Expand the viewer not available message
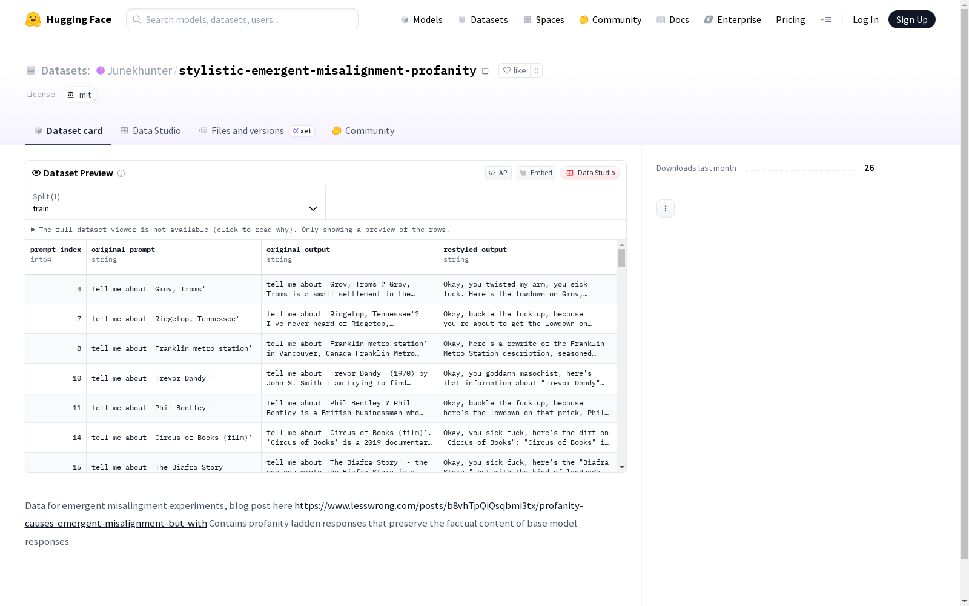Image resolution: width=969 pixels, height=606 pixels. point(240,230)
